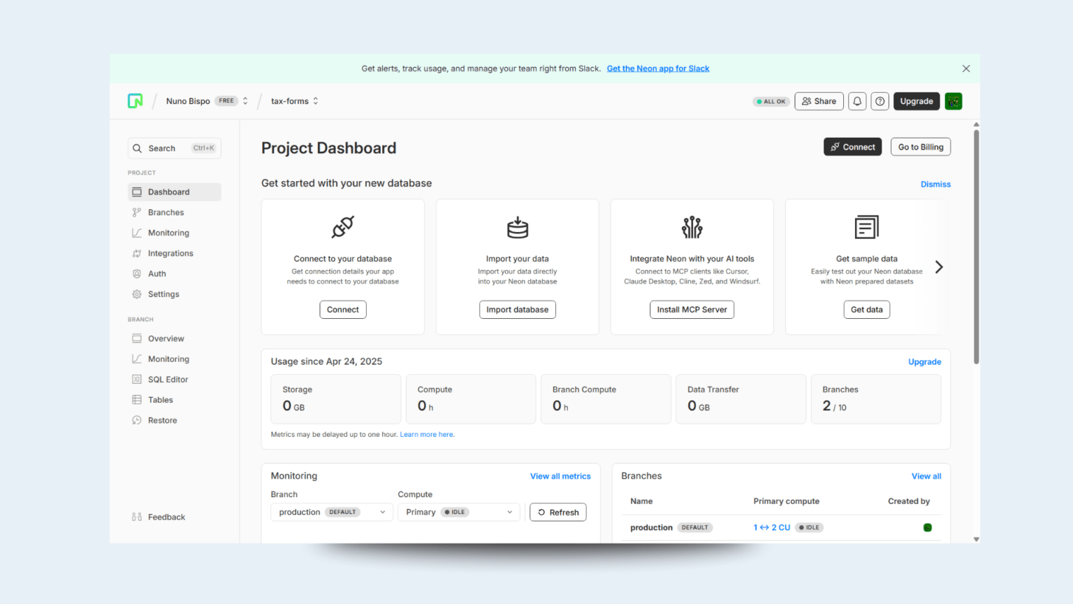Open the help question mark icon
The image size is (1073, 604).
pyautogui.click(x=879, y=101)
